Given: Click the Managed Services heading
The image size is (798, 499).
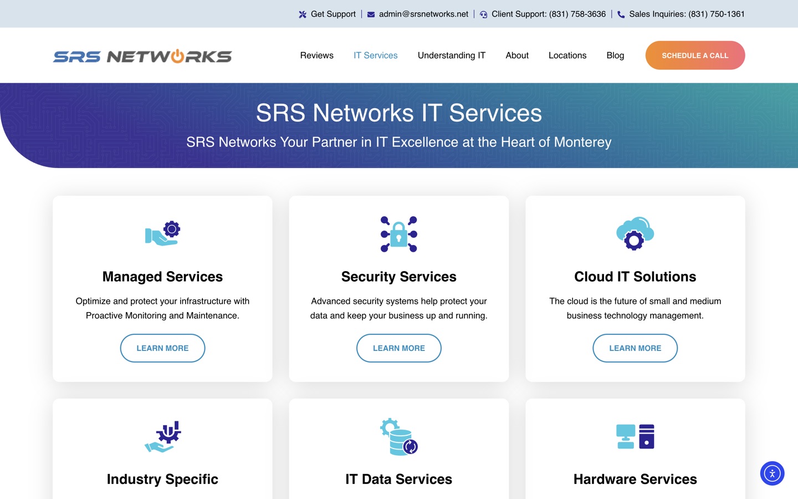Looking at the screenshot, I should point(162,277).
